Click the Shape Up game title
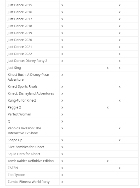 tap(15, 140)
